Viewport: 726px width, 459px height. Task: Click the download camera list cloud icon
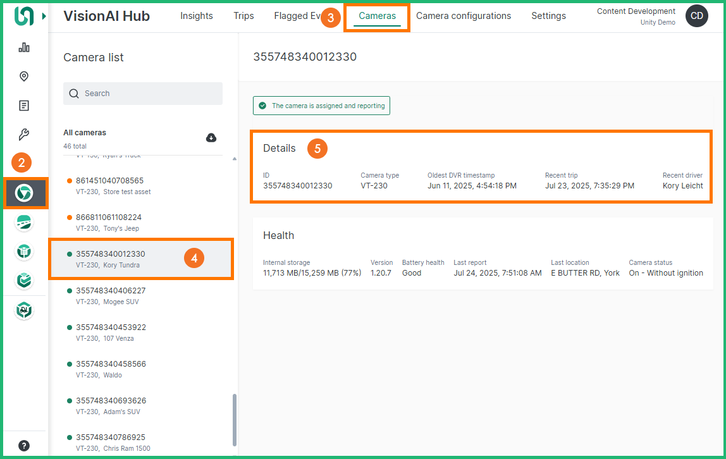pos(211,138)
